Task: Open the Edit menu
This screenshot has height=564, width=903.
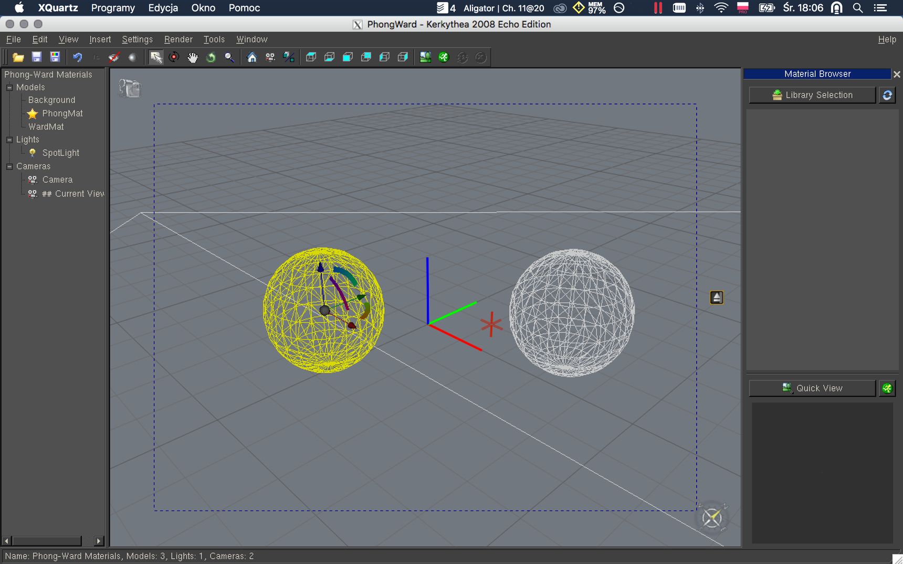Action: pyautogui.click(x=40, y=39)
